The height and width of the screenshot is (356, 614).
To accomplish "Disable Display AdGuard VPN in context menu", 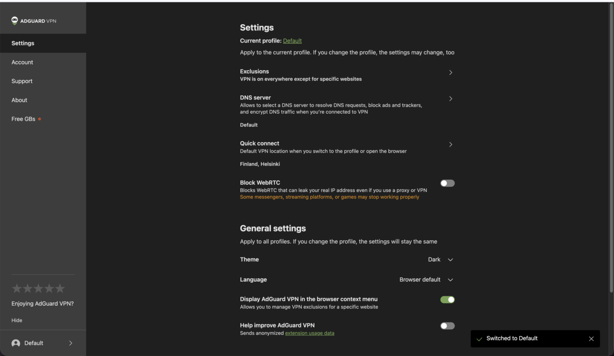I will click(447, 300).
